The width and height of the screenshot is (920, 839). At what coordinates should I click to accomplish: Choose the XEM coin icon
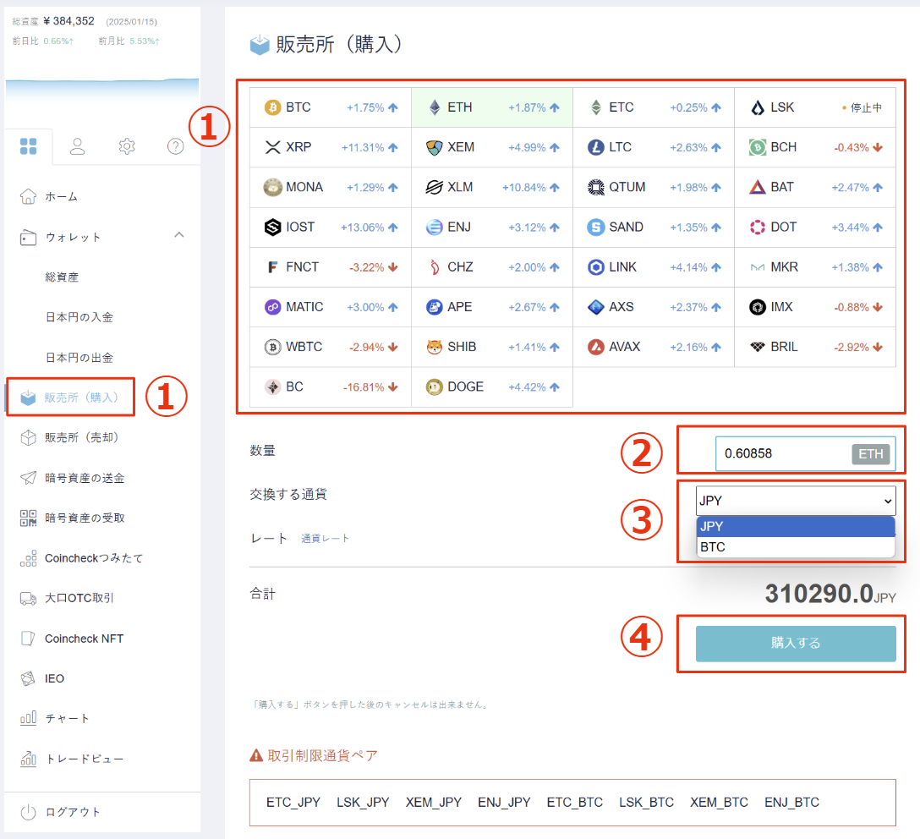click(435, 147)
